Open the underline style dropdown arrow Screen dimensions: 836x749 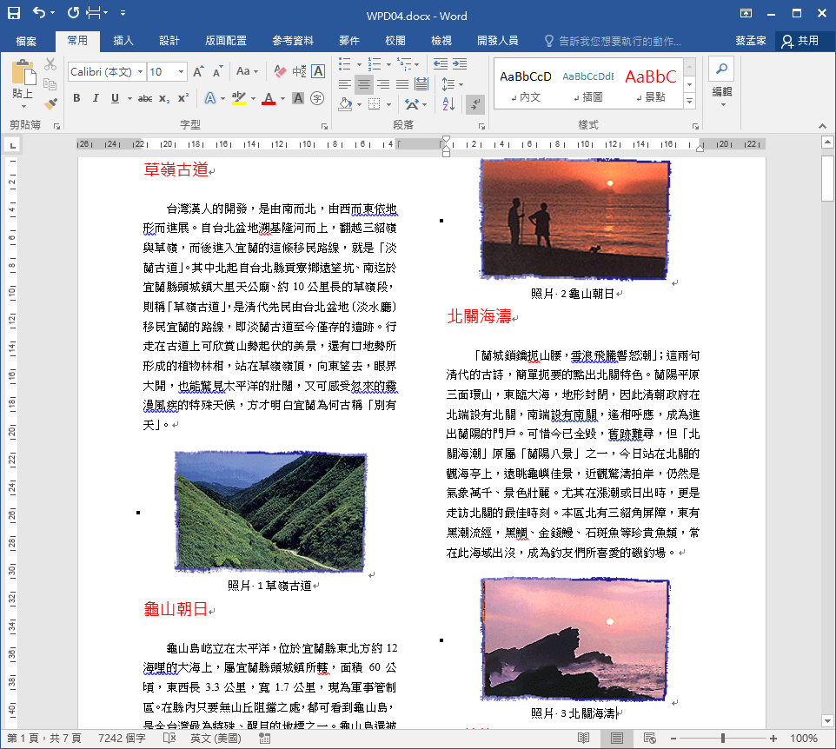pos(129,98)
